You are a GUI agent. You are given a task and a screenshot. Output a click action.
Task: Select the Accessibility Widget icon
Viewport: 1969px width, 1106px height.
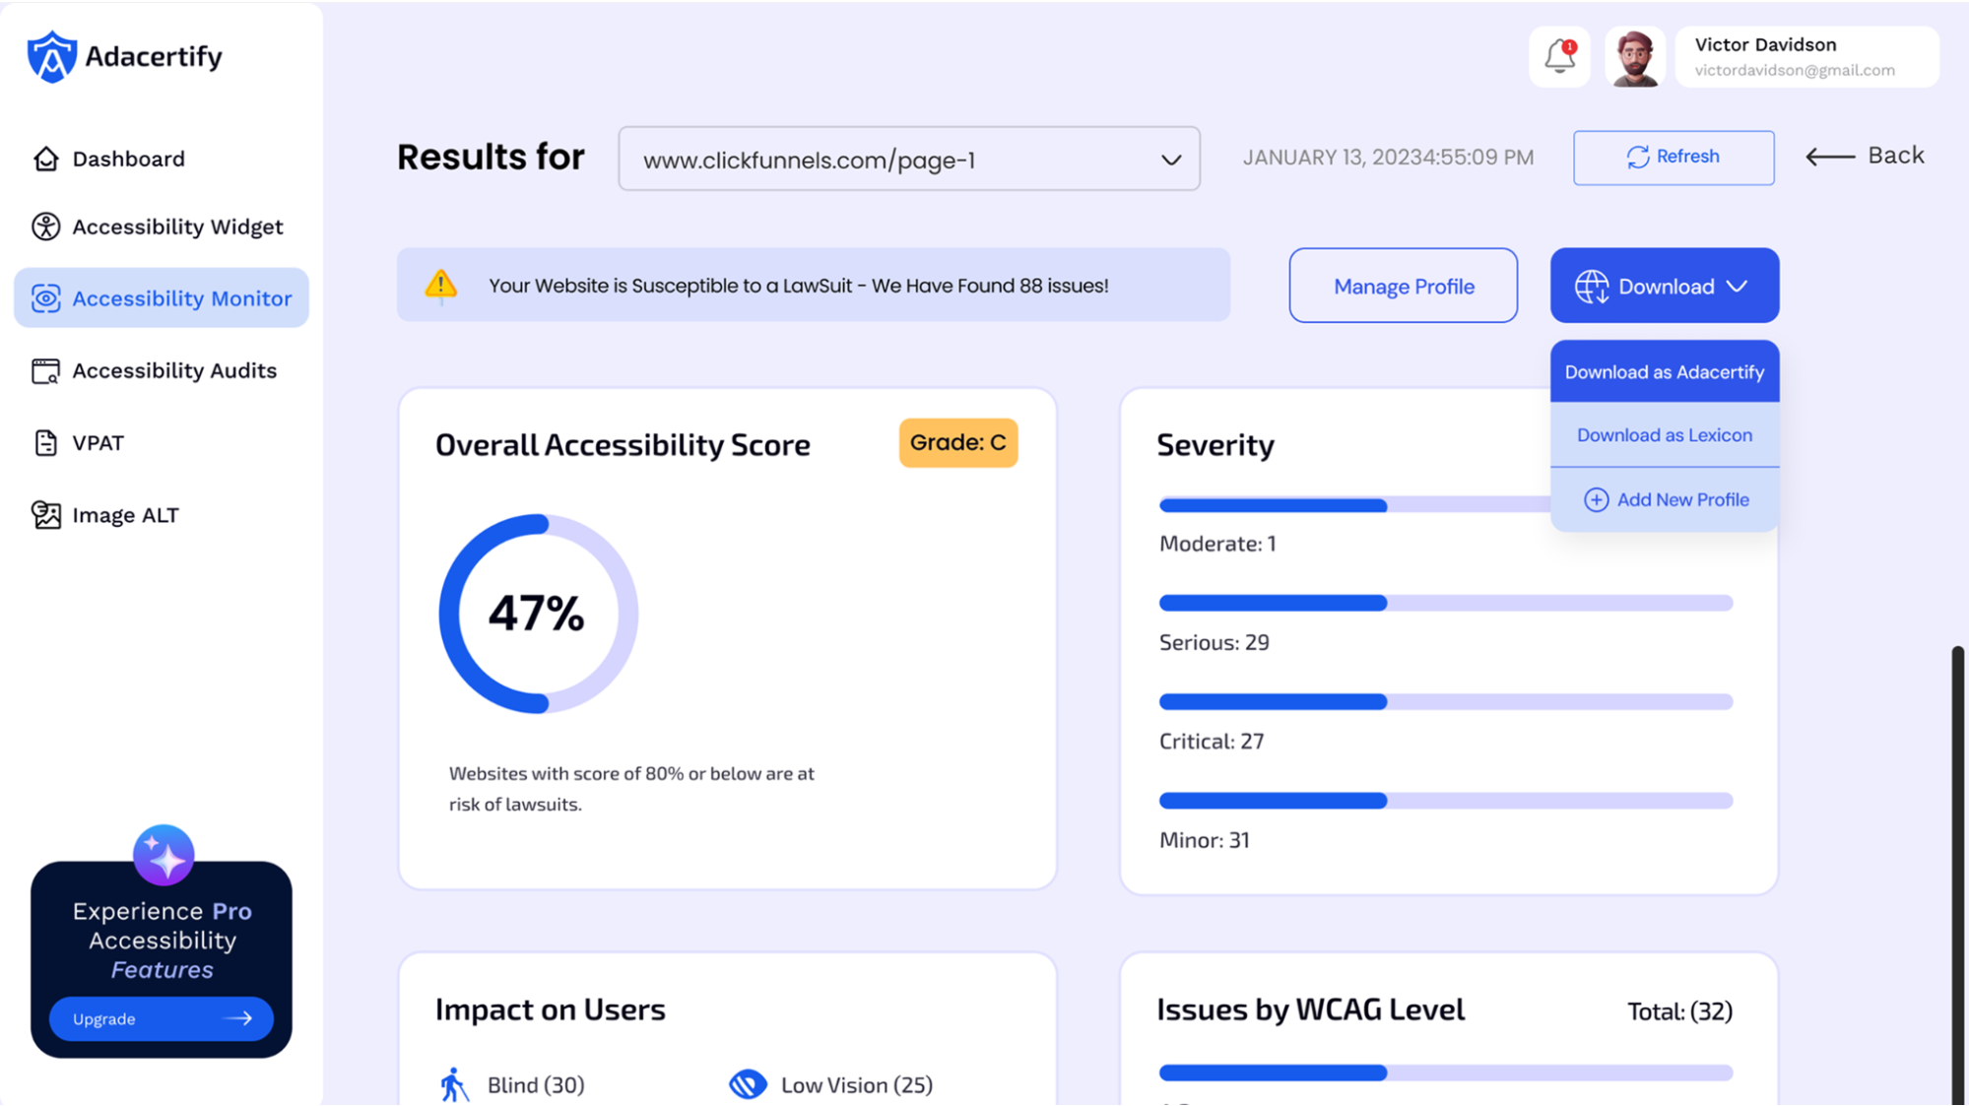pos(45,227)
